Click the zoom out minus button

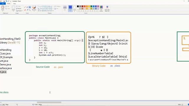183,105
